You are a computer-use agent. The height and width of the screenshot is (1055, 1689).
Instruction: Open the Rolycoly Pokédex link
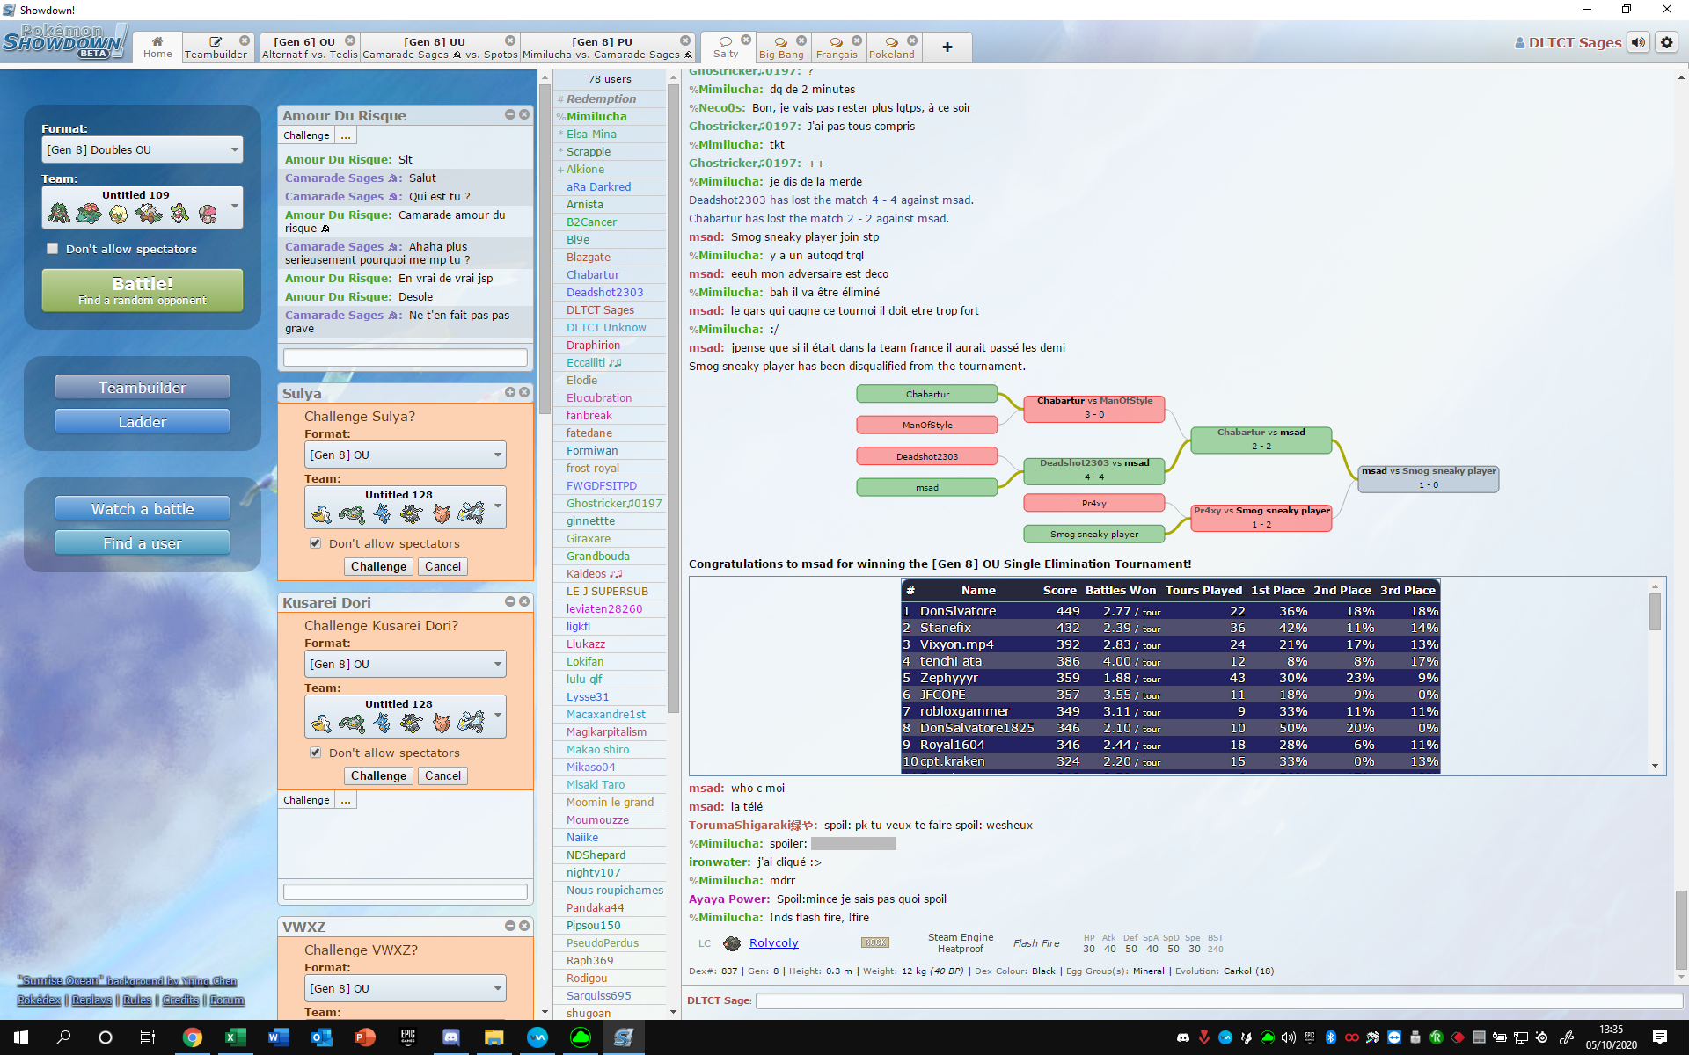coord(773,943)
